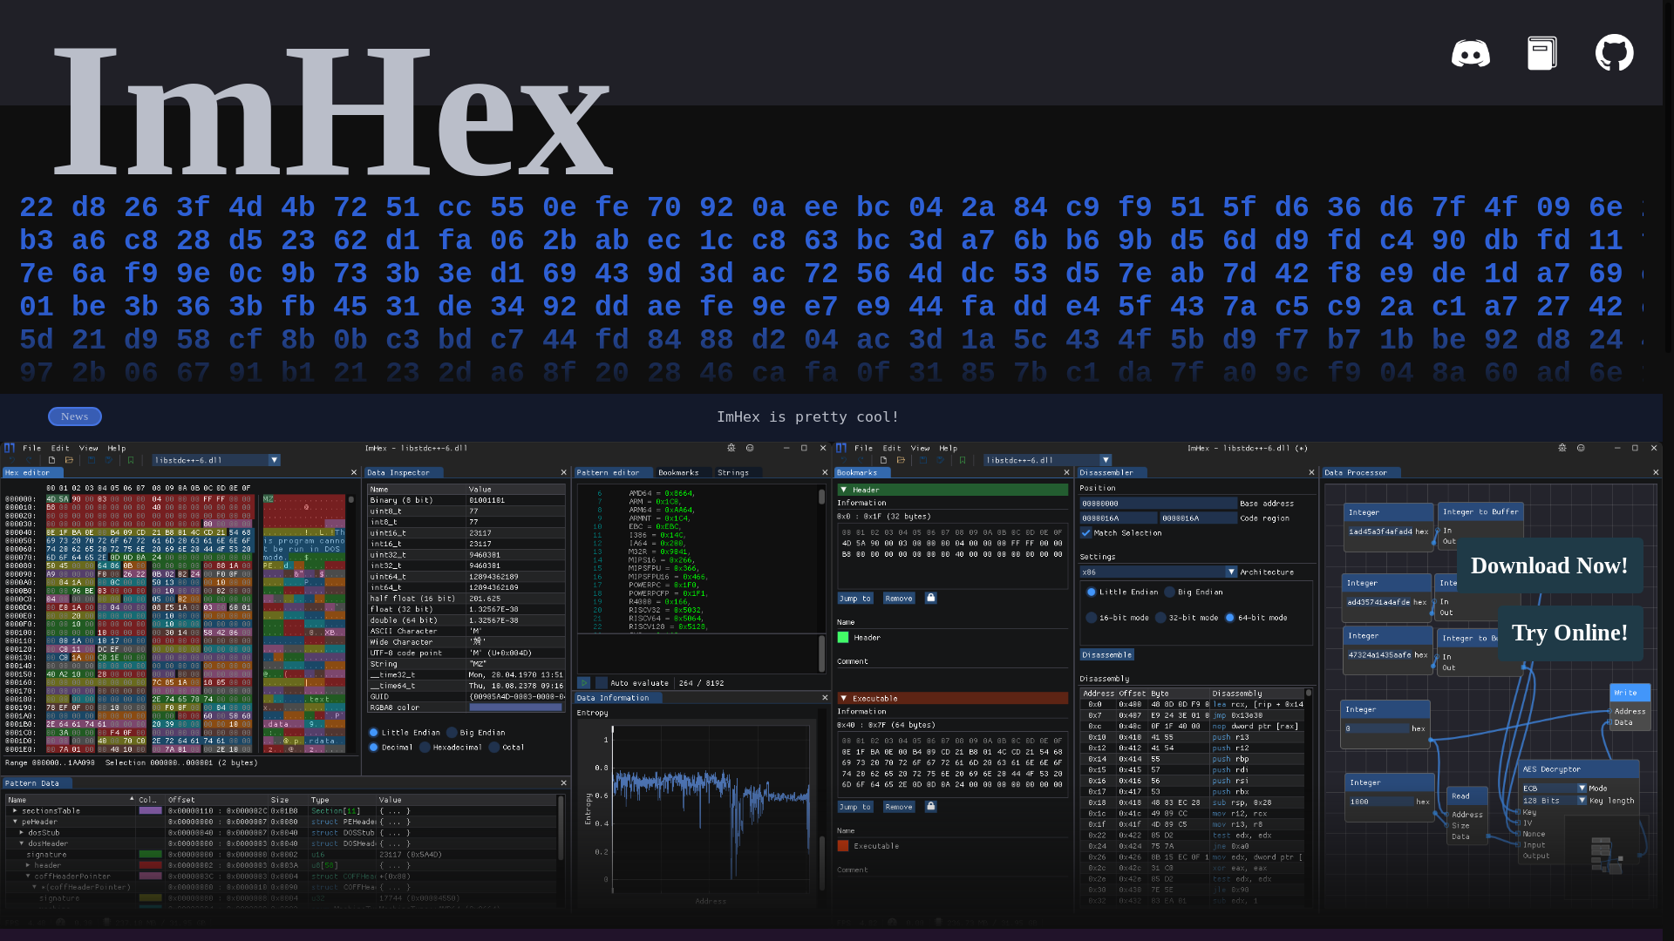This screenshot has height=941, width=1674.
Task: Click the News badge
Action: coord(75,416)
